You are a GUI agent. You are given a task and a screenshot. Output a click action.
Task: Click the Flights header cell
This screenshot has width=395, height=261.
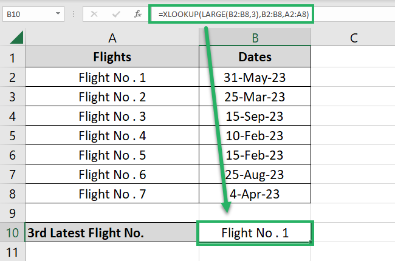[112, 58]
